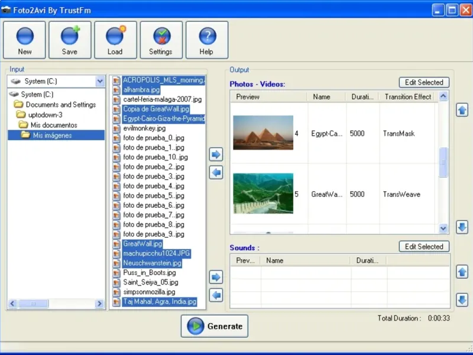Click the Load project toolbar icon
Viewport: 473px width, 355px height.
point(115,40)
